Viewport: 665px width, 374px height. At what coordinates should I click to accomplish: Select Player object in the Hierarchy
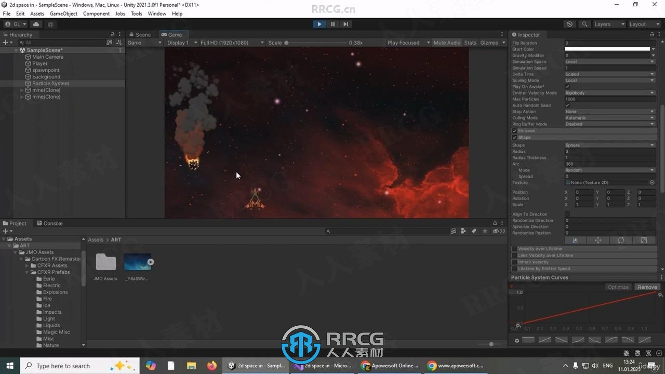[39, 63]
